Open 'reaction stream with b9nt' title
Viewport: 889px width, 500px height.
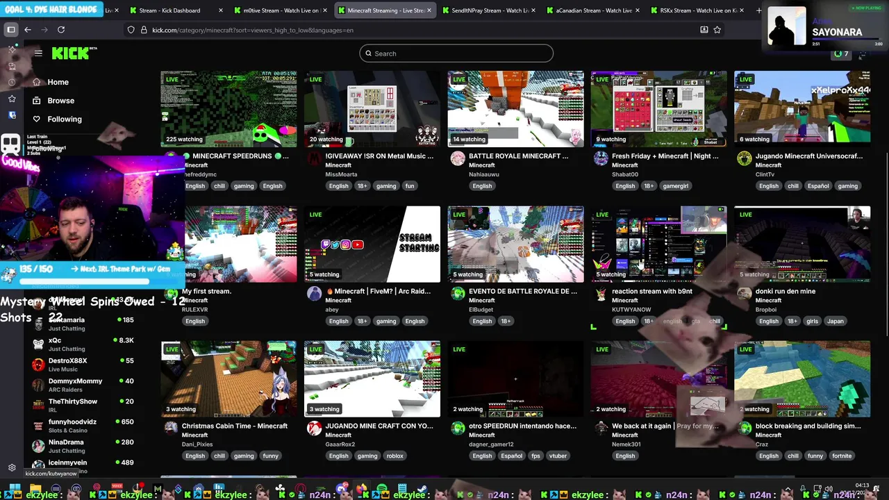(x=651, y=291)
